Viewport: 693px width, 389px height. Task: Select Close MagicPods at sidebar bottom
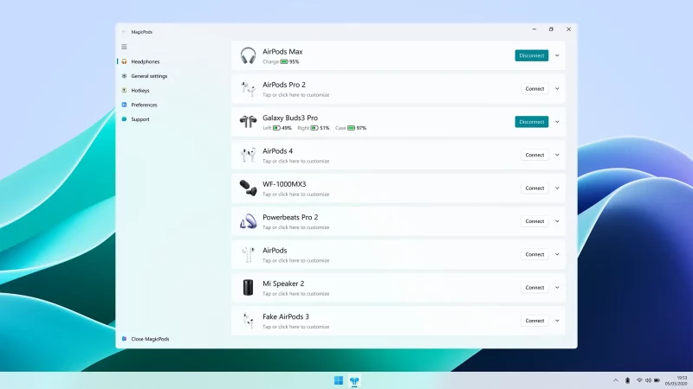(150, 339)
